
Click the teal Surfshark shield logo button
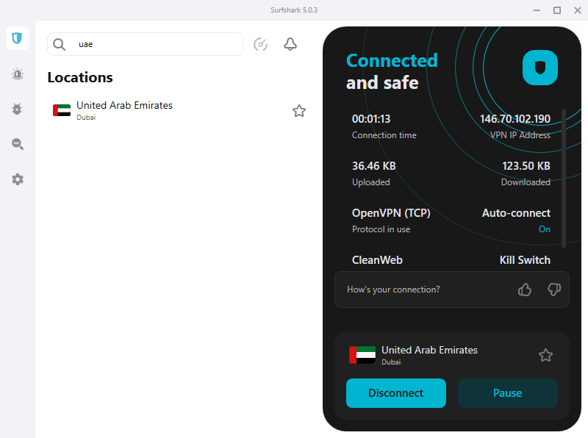540,68
